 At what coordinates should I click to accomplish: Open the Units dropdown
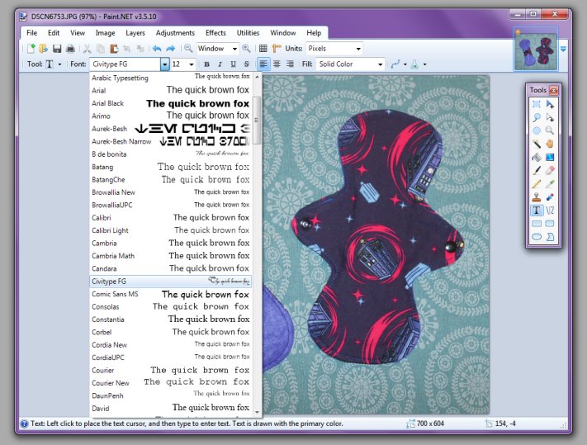click(357, 49)
